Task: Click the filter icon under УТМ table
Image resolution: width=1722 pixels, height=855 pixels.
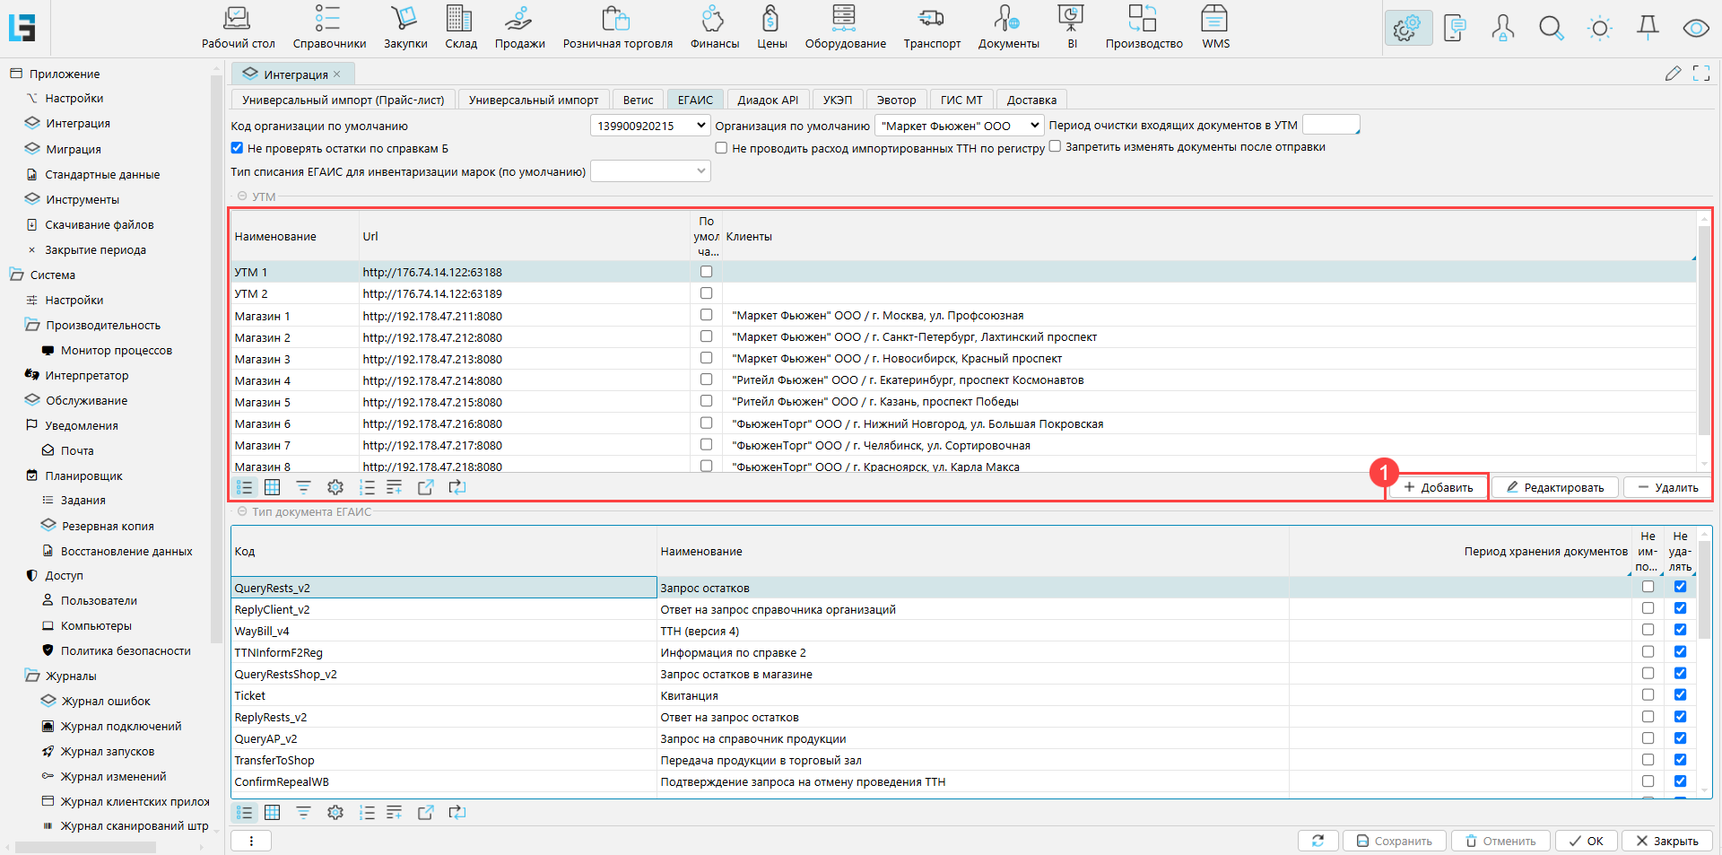Action: [303, 487]
